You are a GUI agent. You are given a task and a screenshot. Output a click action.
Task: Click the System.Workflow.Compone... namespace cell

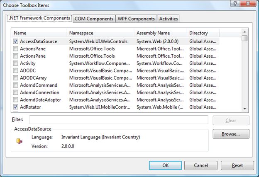point(100,63)
